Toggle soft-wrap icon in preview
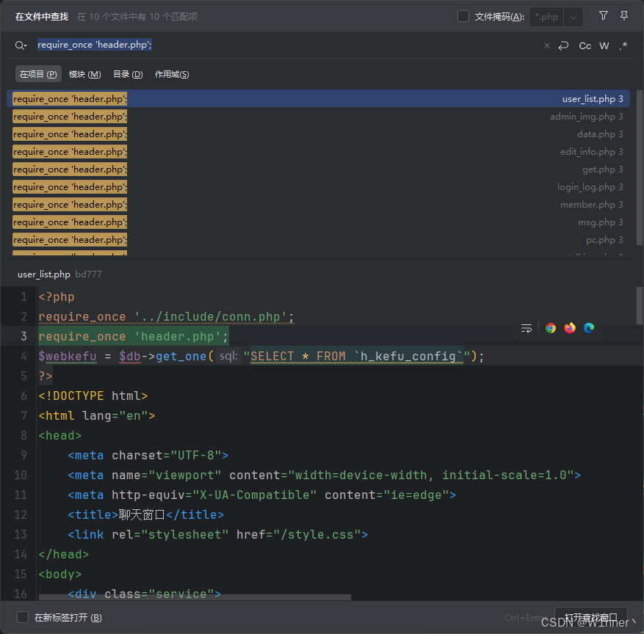 (x=526, y=328)
